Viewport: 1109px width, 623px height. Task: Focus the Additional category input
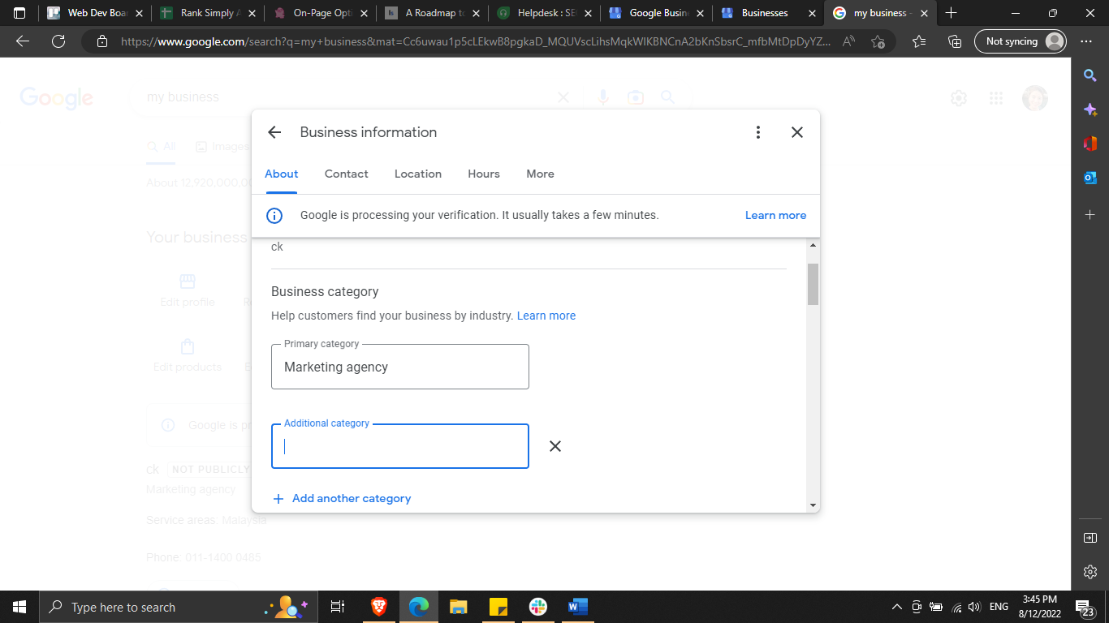point(400,447)
